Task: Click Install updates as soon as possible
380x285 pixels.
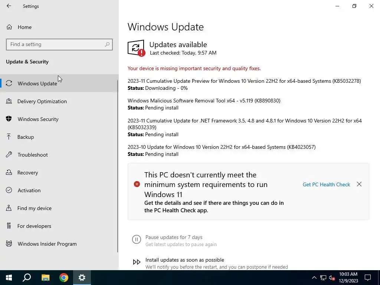Action: [x=185, y=260]
